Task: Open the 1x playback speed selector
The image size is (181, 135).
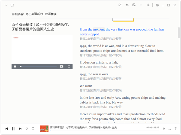Action: 164,129
